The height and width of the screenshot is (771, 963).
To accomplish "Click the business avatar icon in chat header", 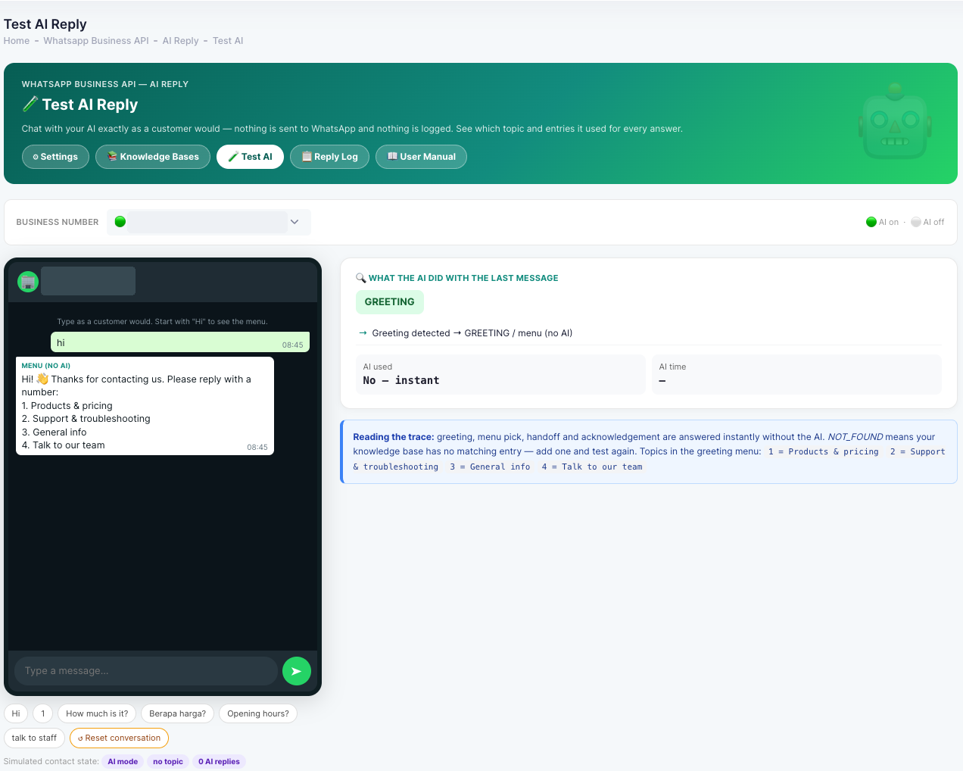I will coord(28,282).
